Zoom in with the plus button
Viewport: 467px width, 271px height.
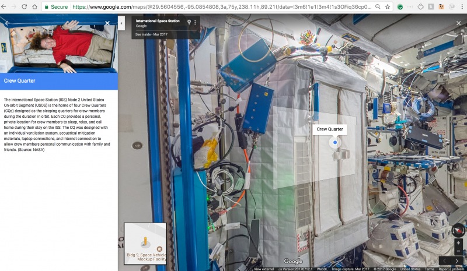click(x=458, y=242)
